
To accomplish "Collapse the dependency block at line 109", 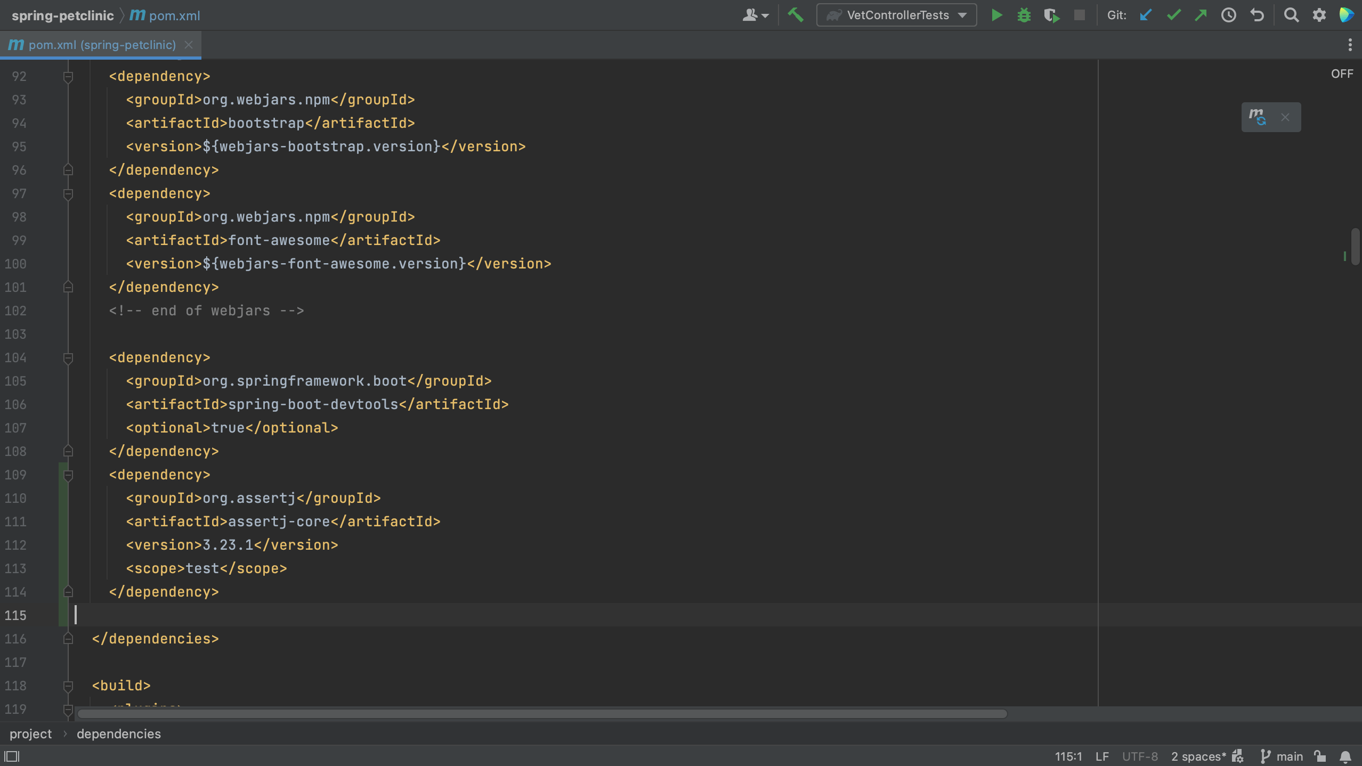I will click(x=68, y=475).
